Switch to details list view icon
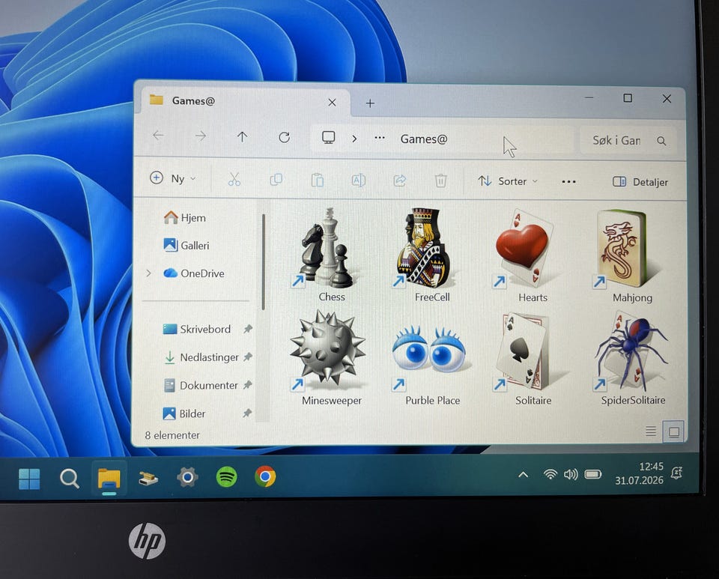 click(x=651, y=431)
